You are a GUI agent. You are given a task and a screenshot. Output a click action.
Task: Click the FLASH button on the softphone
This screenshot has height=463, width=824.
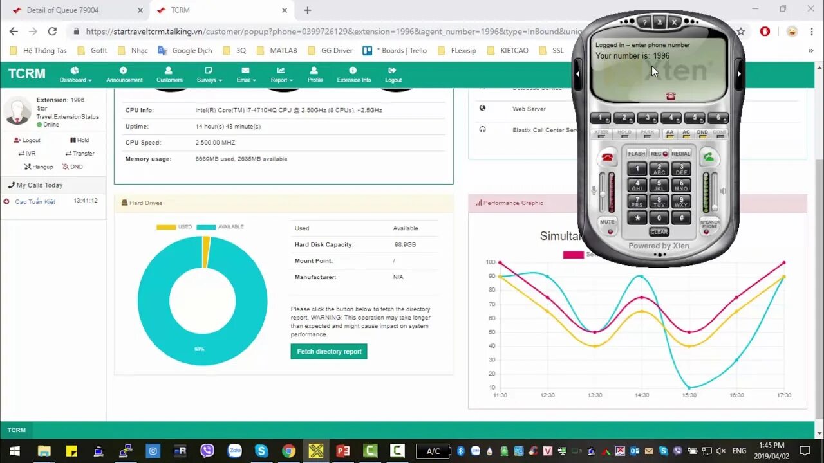coord(636,154)
